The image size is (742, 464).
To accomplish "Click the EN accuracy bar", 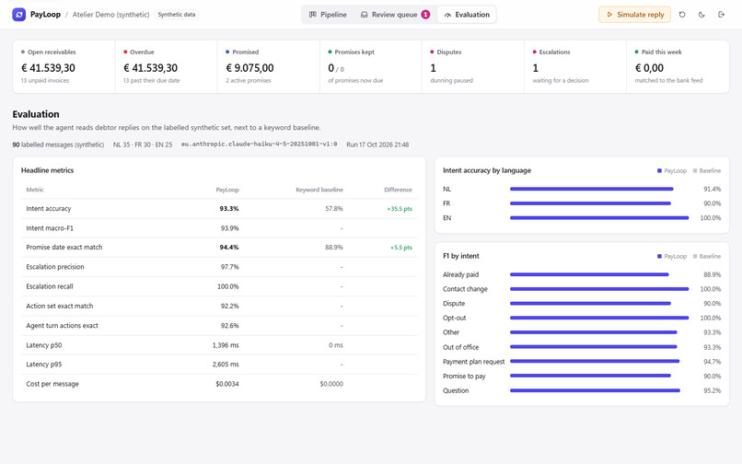I will click(599, 218).
